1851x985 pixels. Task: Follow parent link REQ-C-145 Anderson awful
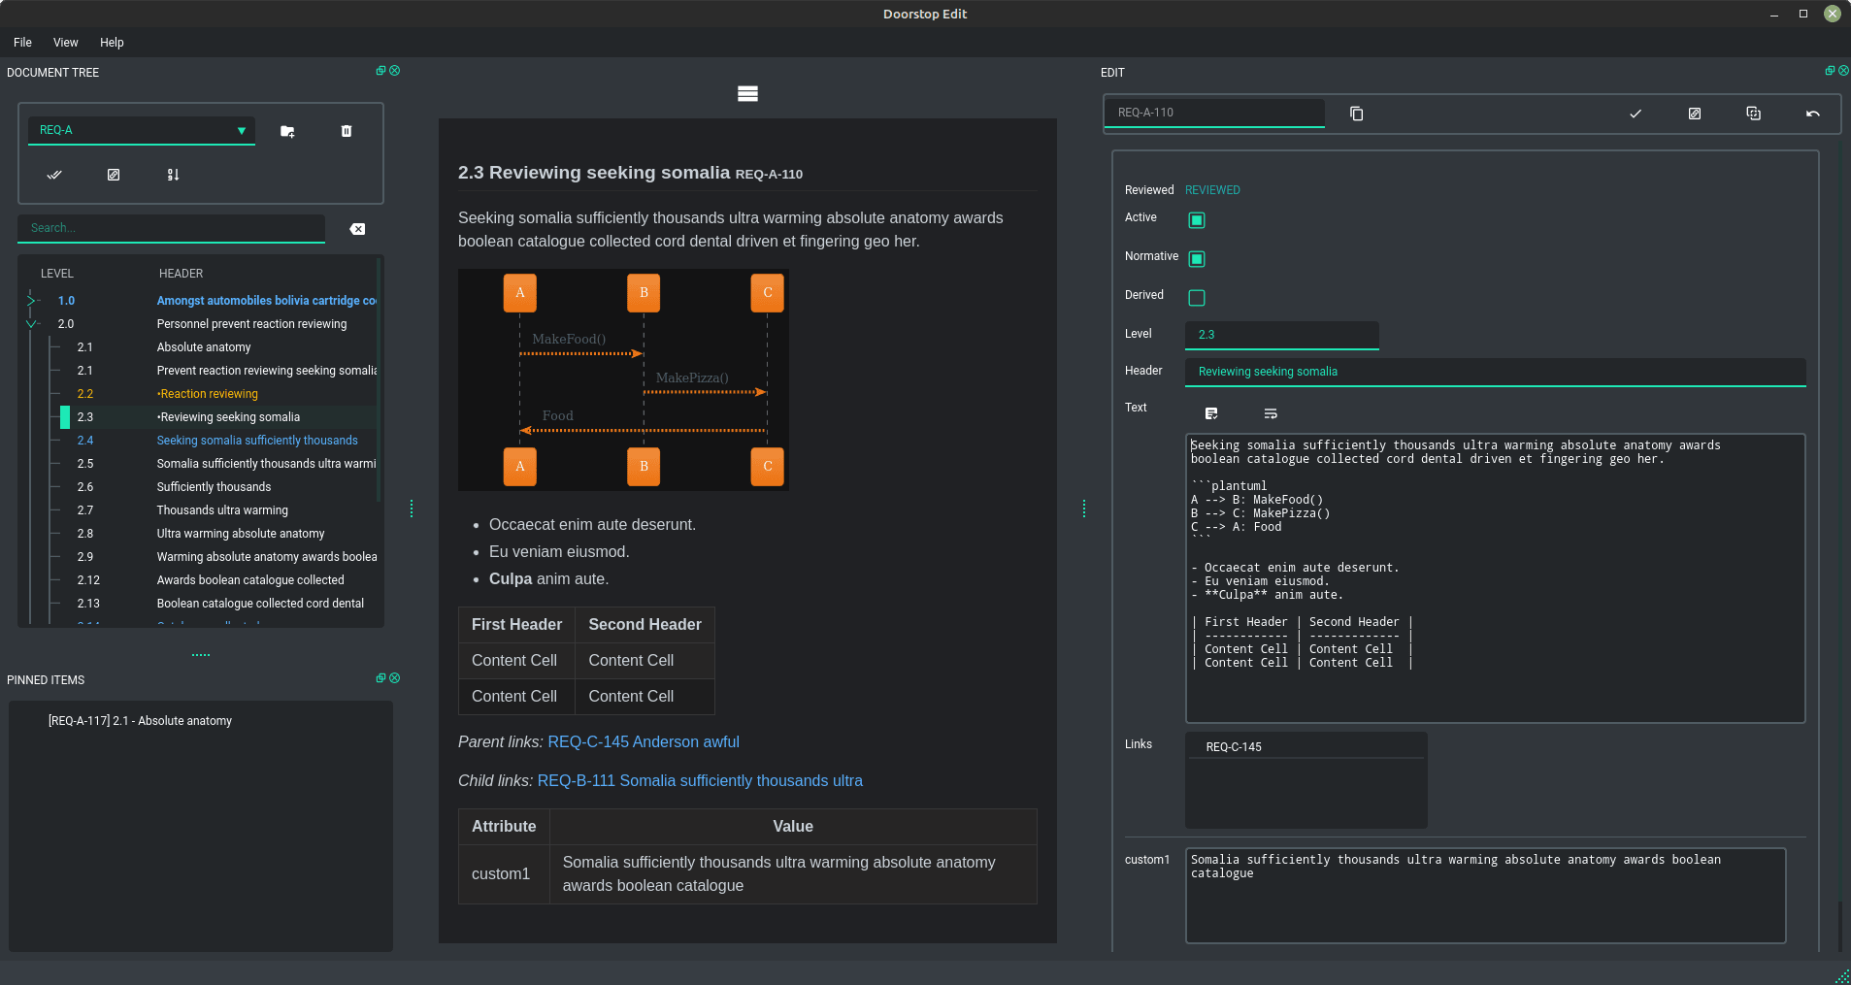click(644, 741)
